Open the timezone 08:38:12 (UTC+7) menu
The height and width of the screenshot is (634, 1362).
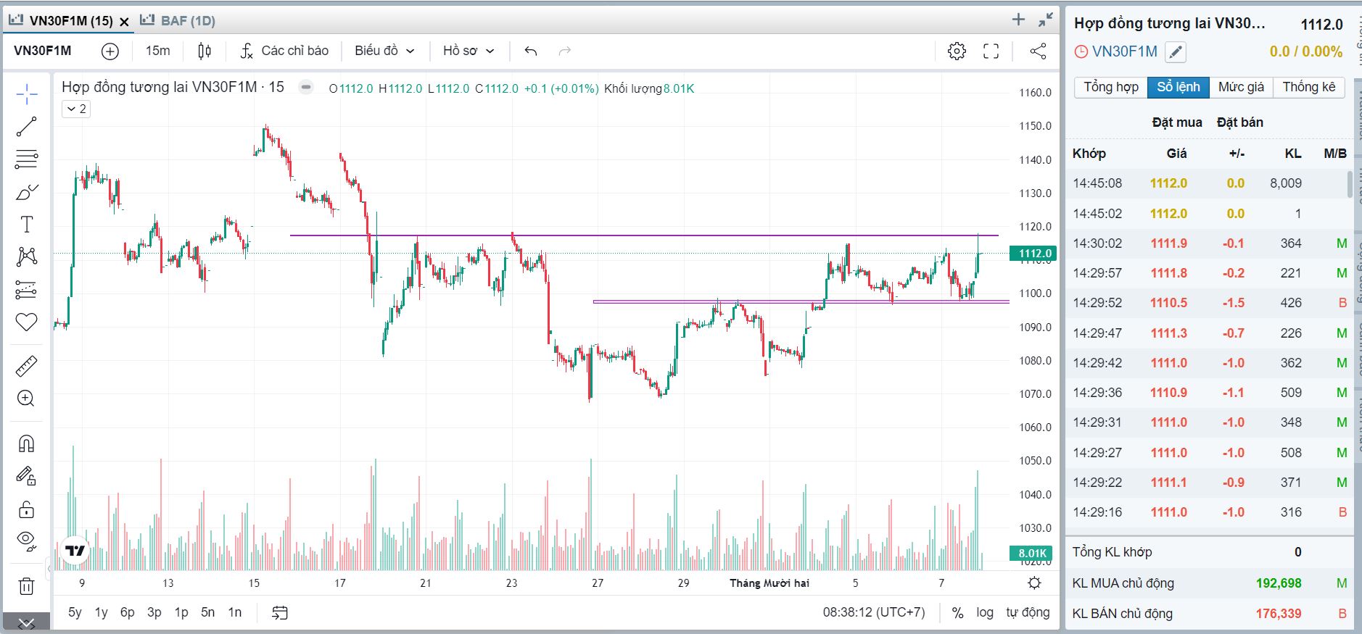874,612
